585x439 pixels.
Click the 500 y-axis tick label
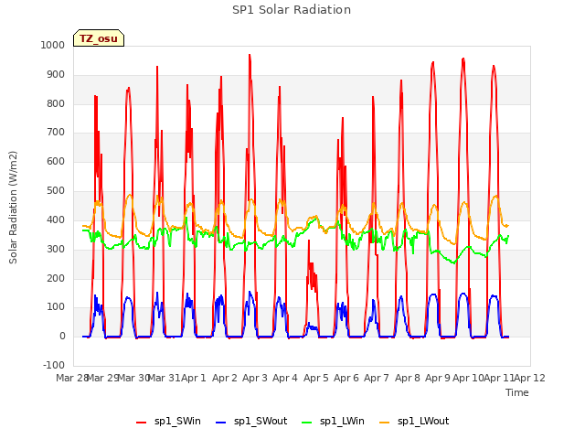click(x=56, y=191)
